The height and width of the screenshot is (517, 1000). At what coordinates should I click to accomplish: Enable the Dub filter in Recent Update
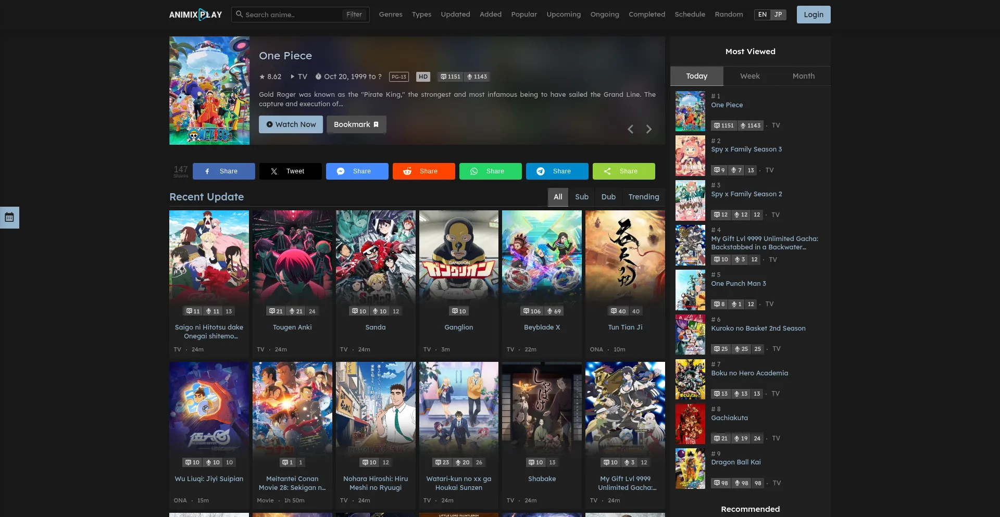click(x=608, y=197)
